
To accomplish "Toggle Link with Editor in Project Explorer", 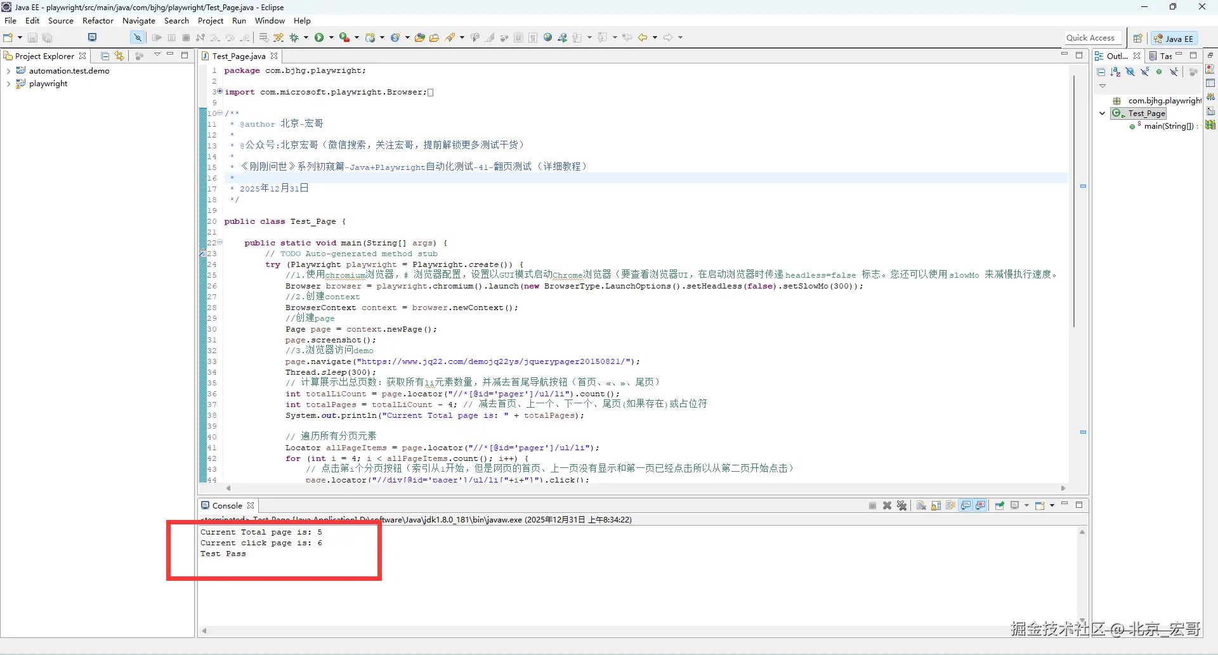I will point(119,56).
